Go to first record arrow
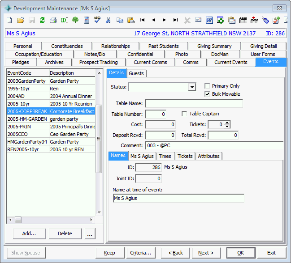This screenshot has width=291, height=263. tap(142, 20)
